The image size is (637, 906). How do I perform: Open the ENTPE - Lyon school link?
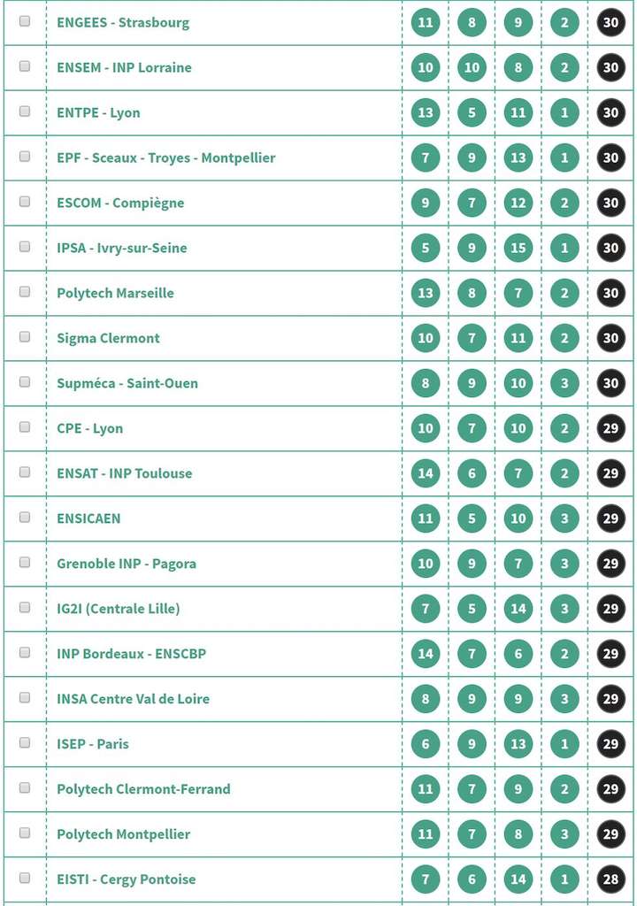[x=98, y=112]
